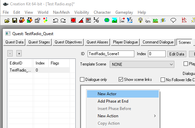Open the Character menu
This screenshot has width=195, height=128.
click(102, 12)
